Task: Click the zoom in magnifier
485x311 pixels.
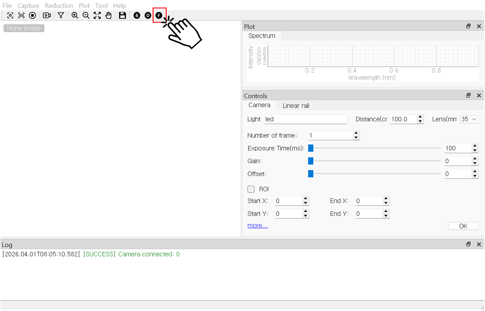Action: [75, 15]
